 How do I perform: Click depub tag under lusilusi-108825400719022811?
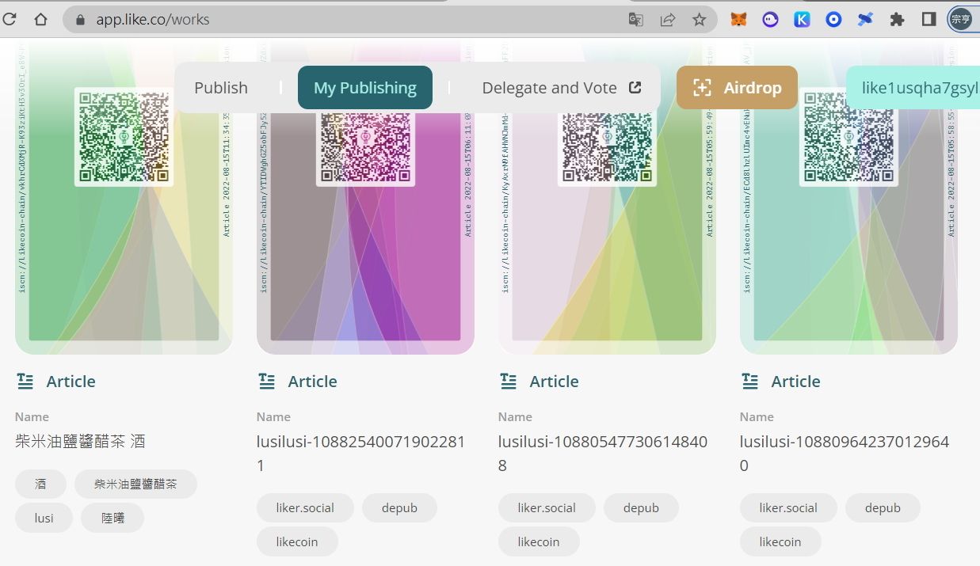399,507
